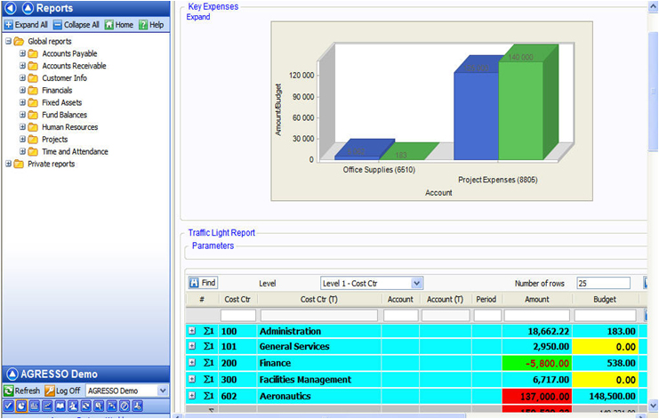Click the person with gear icon
The height and width of the screenshot is (419, 659).
coord(138,406)
